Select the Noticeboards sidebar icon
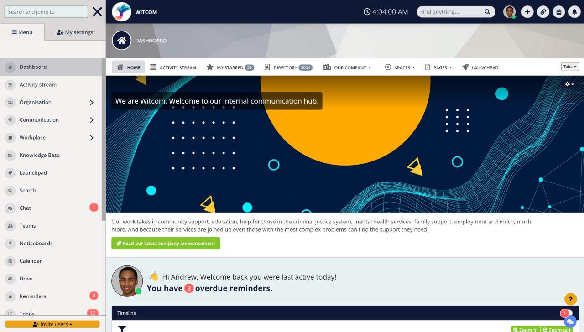The width and height of the screenshot is (584, 332). pos(10,243)
